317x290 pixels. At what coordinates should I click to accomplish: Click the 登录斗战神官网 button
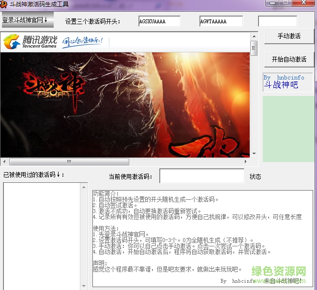click(x=28, y=20)
